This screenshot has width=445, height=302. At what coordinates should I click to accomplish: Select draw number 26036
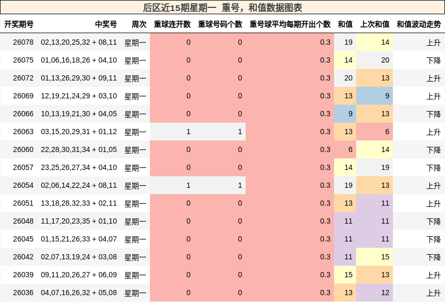click(x=23, y=293)
